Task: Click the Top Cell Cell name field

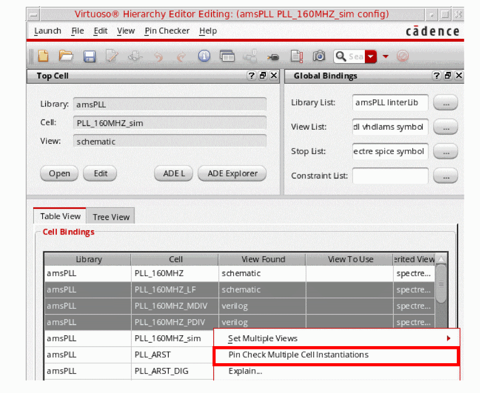Action: click(170, 123)
